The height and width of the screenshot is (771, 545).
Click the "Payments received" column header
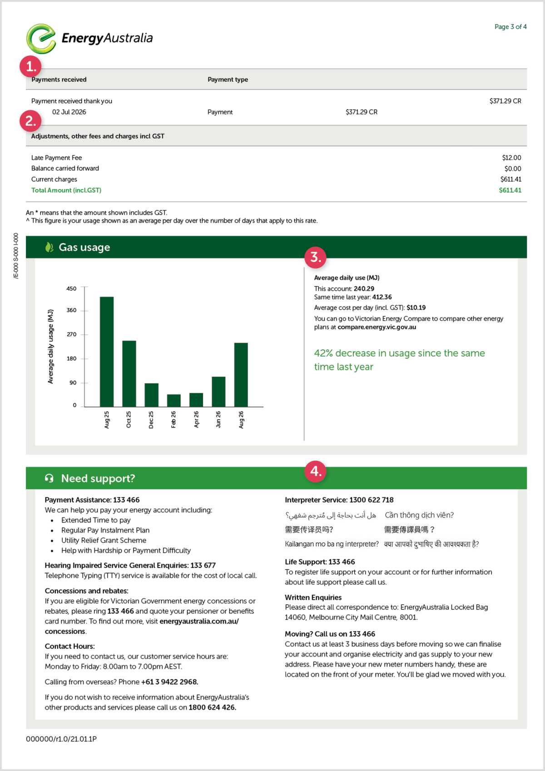tap(59, 80)
